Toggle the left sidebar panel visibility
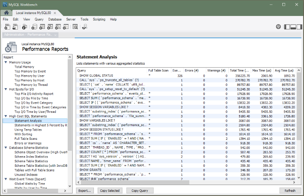 click(x=288, y=27)
